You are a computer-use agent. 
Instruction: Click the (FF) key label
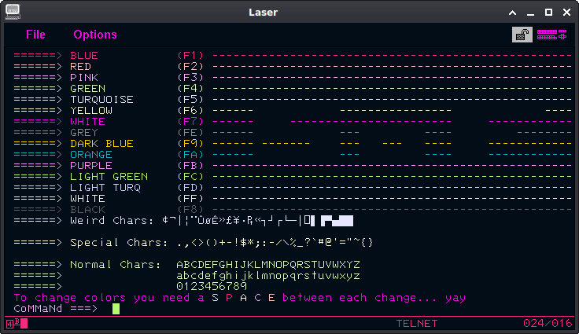coord(190,199)
